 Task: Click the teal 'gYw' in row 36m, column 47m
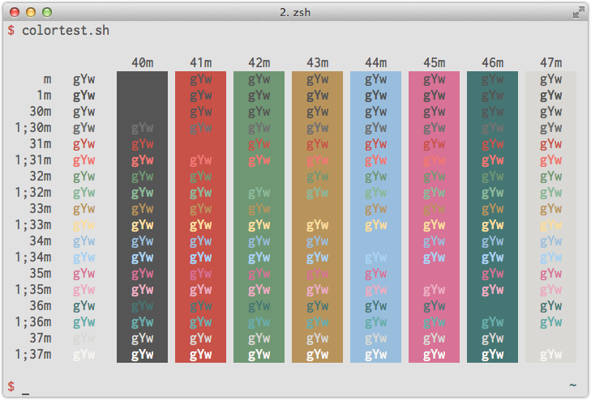point(551,306)
